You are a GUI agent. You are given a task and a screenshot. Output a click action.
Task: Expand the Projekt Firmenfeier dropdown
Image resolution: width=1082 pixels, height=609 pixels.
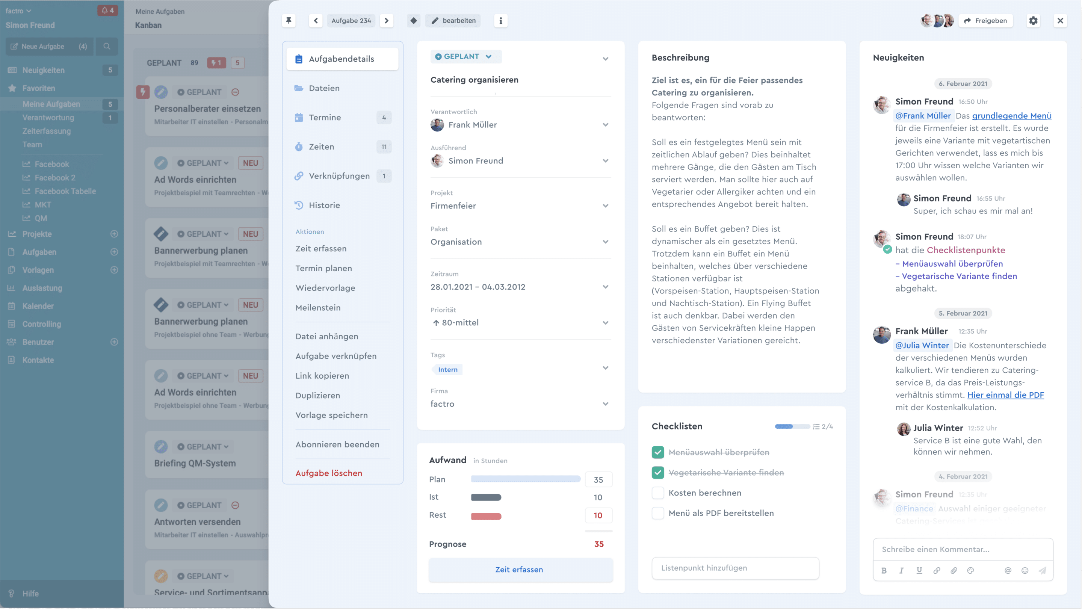pyautogui.click(x=605, y=206)
